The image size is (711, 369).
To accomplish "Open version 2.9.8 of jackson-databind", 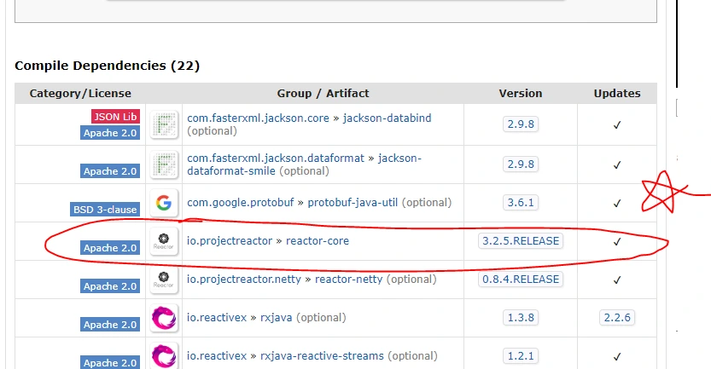I will pyautogui.click(x=521, y=124).
